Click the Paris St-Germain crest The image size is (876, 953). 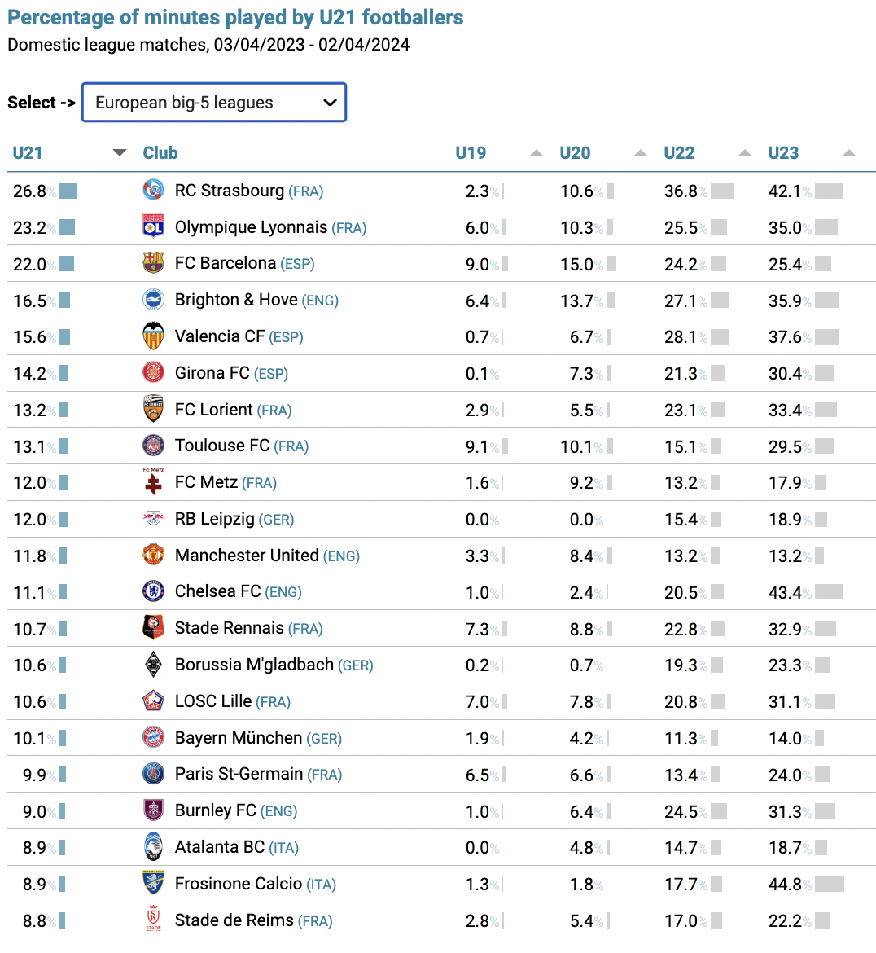tap(153, 774)
